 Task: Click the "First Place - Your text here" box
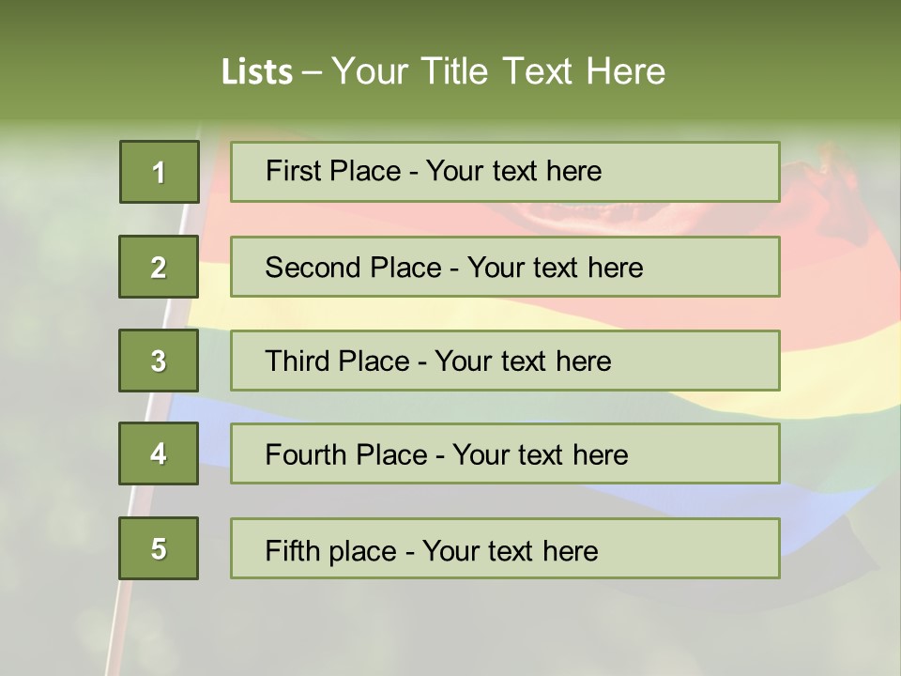coord(505,172)
